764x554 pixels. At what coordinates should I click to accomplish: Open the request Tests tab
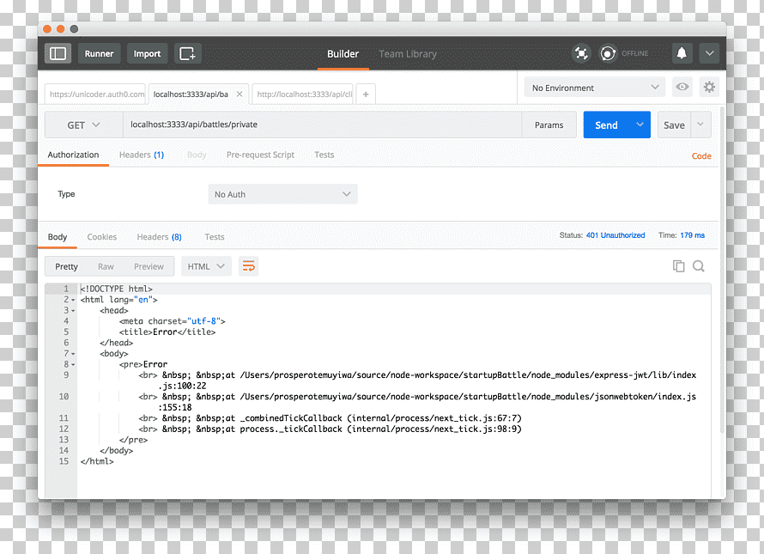(324, 155)
